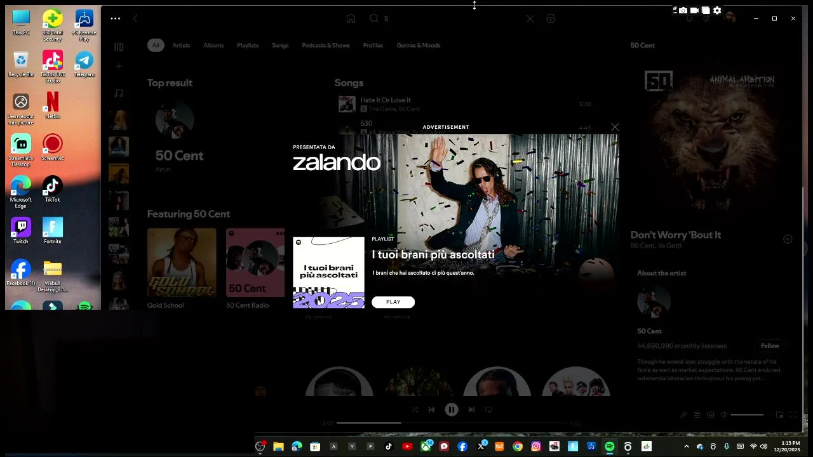
Task: Open the Spotify profile avatar menu
Action: pos(730,17)
